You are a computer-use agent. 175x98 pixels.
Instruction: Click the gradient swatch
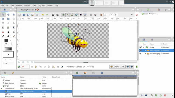(8, 49)
